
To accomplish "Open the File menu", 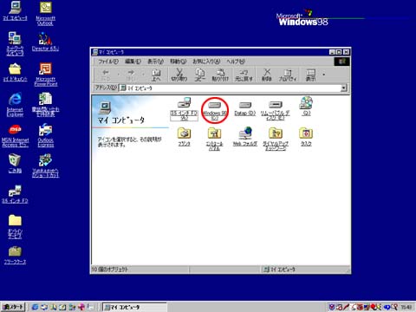I will coord(108,62).
